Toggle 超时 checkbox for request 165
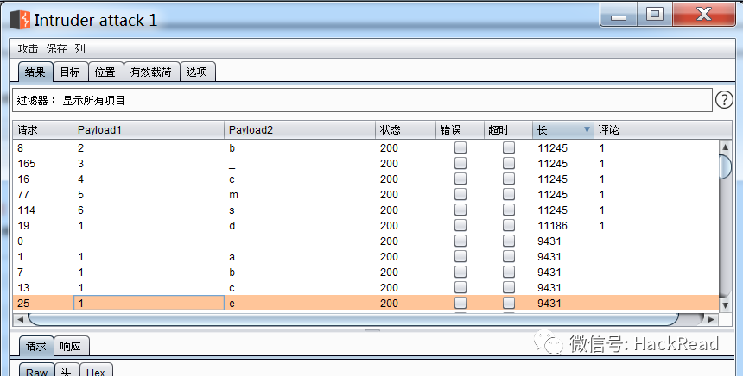This screenshot has width=743, height=376. point(509,163)
